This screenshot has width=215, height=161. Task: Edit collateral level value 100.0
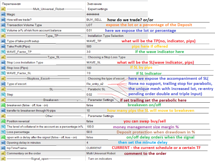(x=90, y=127)
